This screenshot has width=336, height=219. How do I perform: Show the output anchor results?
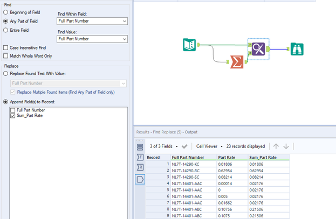[x=140, y=179]
